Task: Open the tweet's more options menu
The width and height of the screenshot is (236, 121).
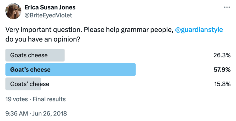Action: 227,7
